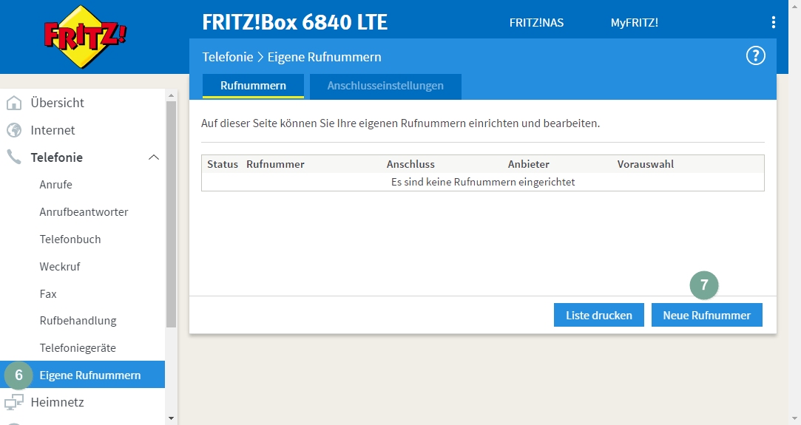
Task: Go to Anrufe in the sidebar
Action: tap(56, 185)
